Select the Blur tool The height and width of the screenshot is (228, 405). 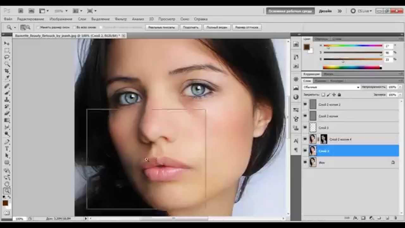[x=7, y=127]
